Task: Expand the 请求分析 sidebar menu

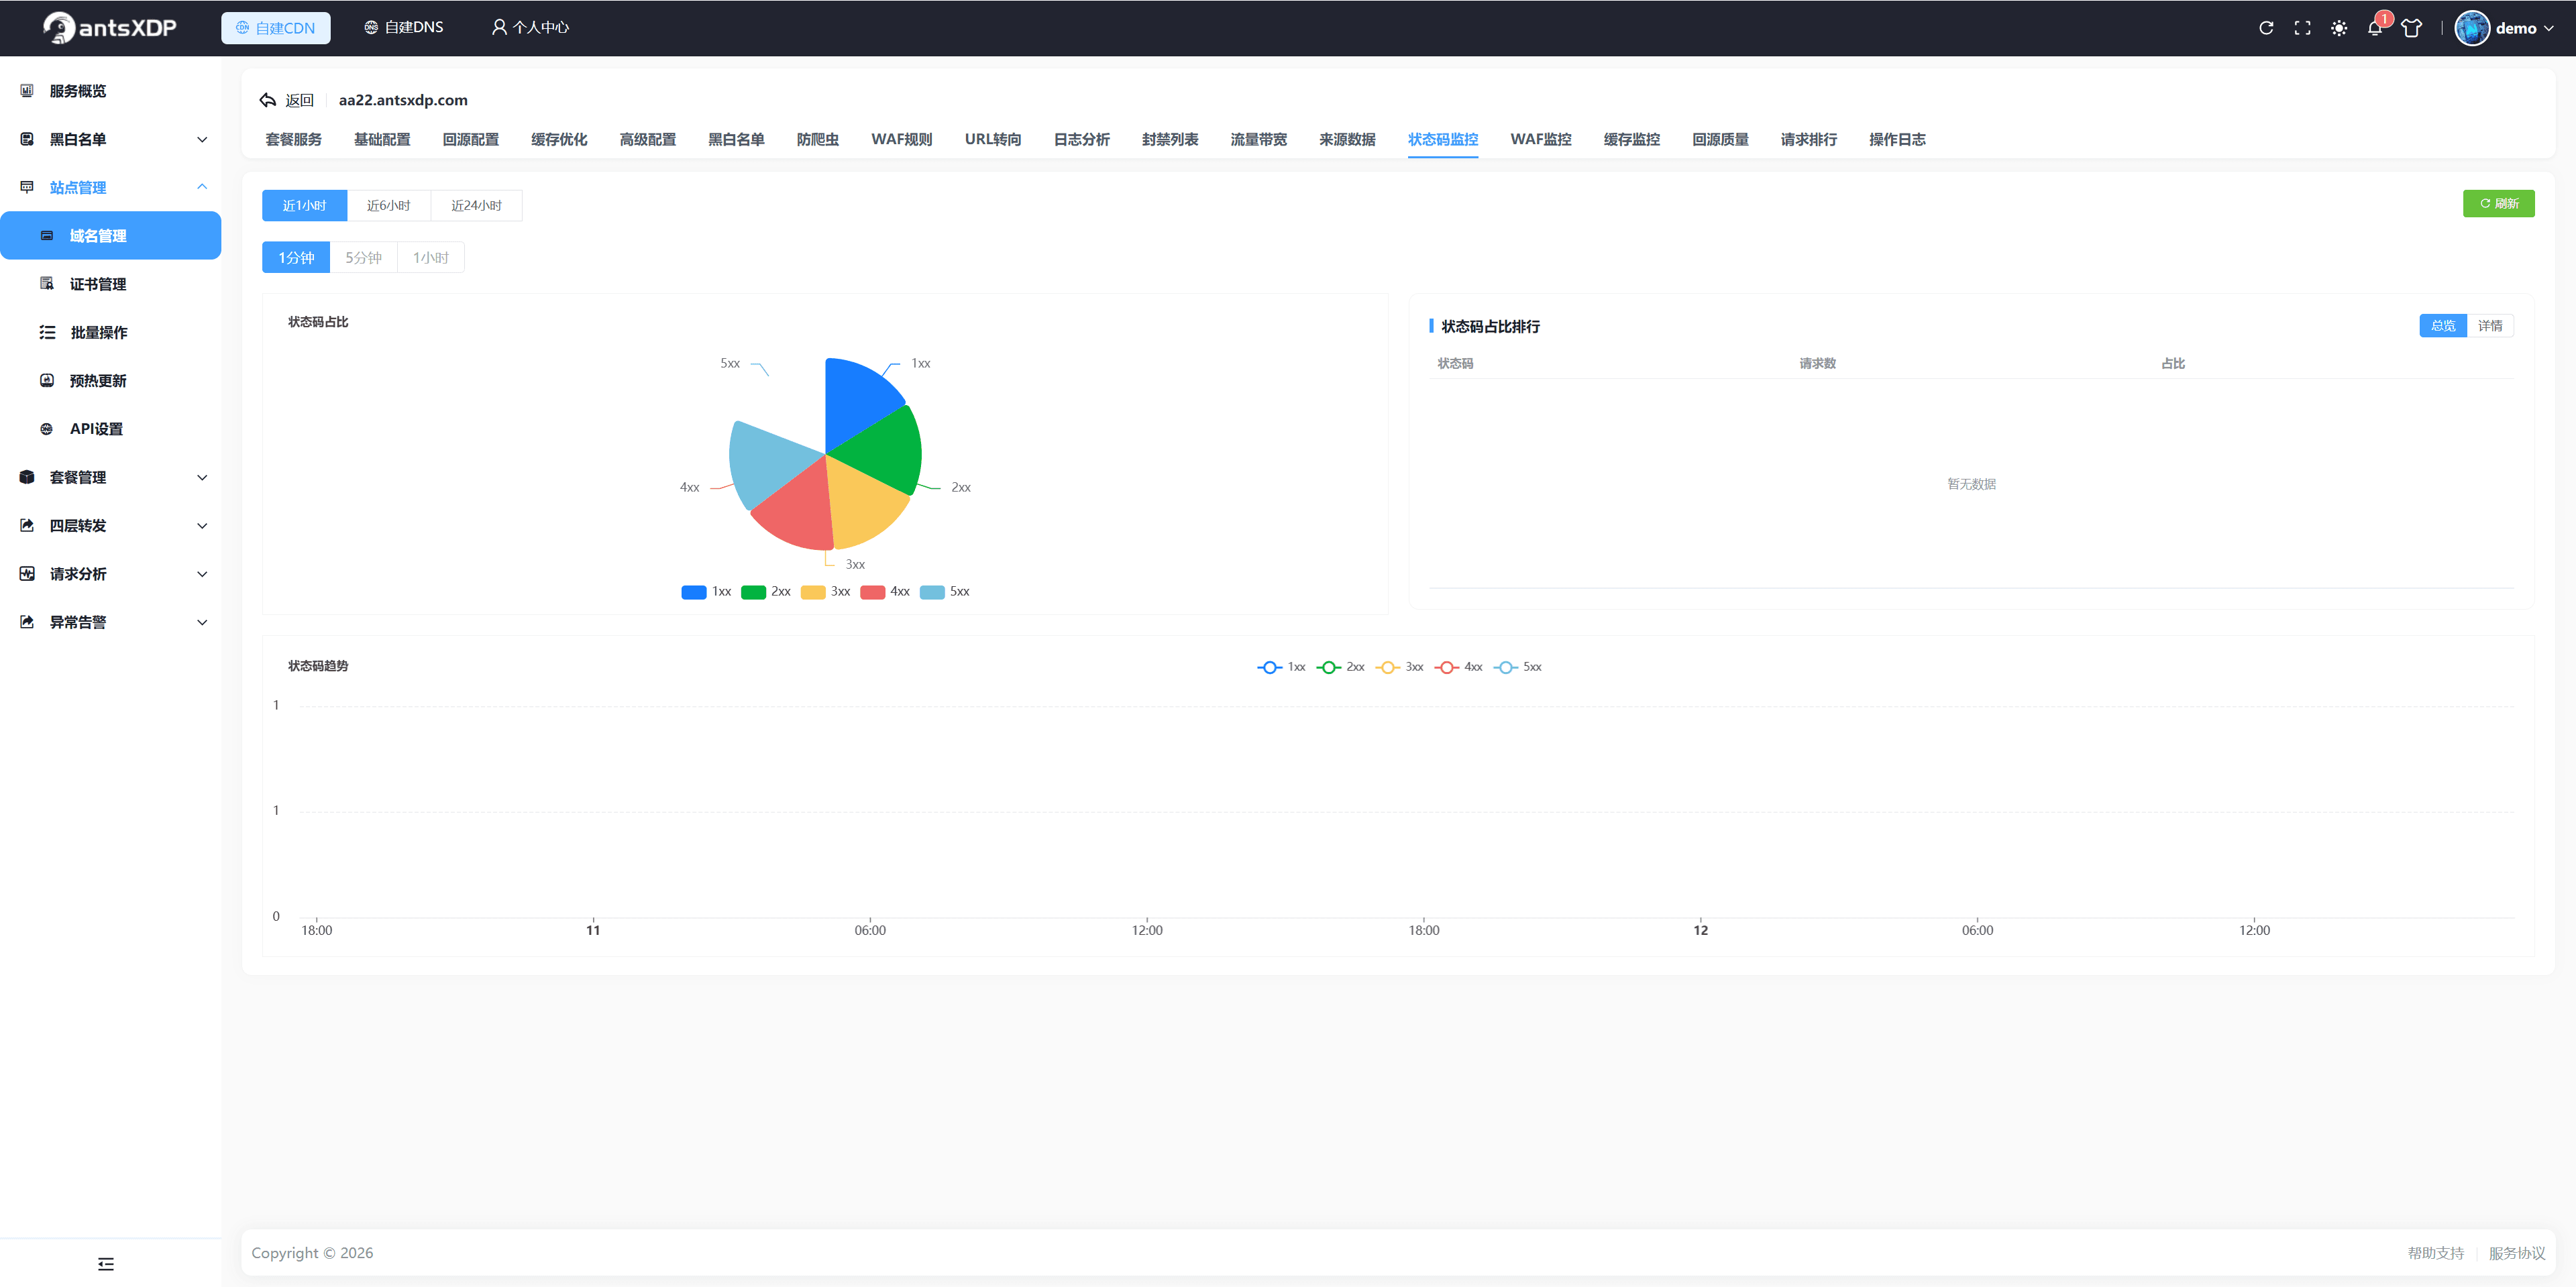Action: (110, 573)
